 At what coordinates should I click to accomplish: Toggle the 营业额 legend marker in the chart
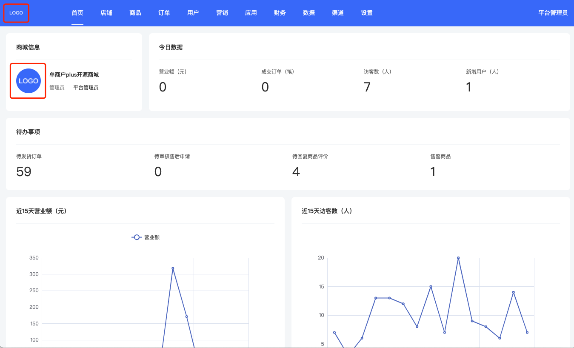click(x=137, y=237)
